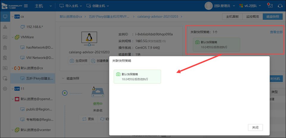Click the clipboard icon in left sidebar
The height and width of the screenshot is (138, 286).
5,47
